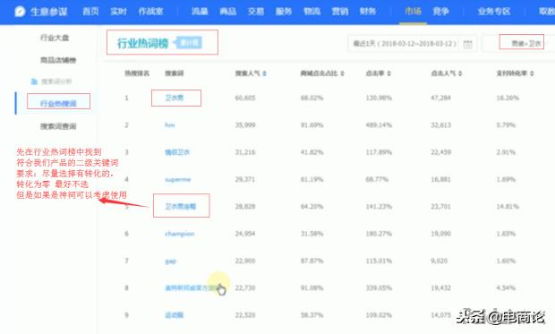Click the 生意参谋 logo icon
555x334 pixels.
pos(20,12)
